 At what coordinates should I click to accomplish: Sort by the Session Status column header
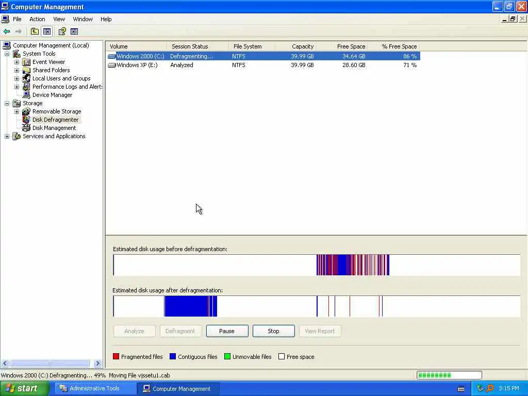[197, 46]
